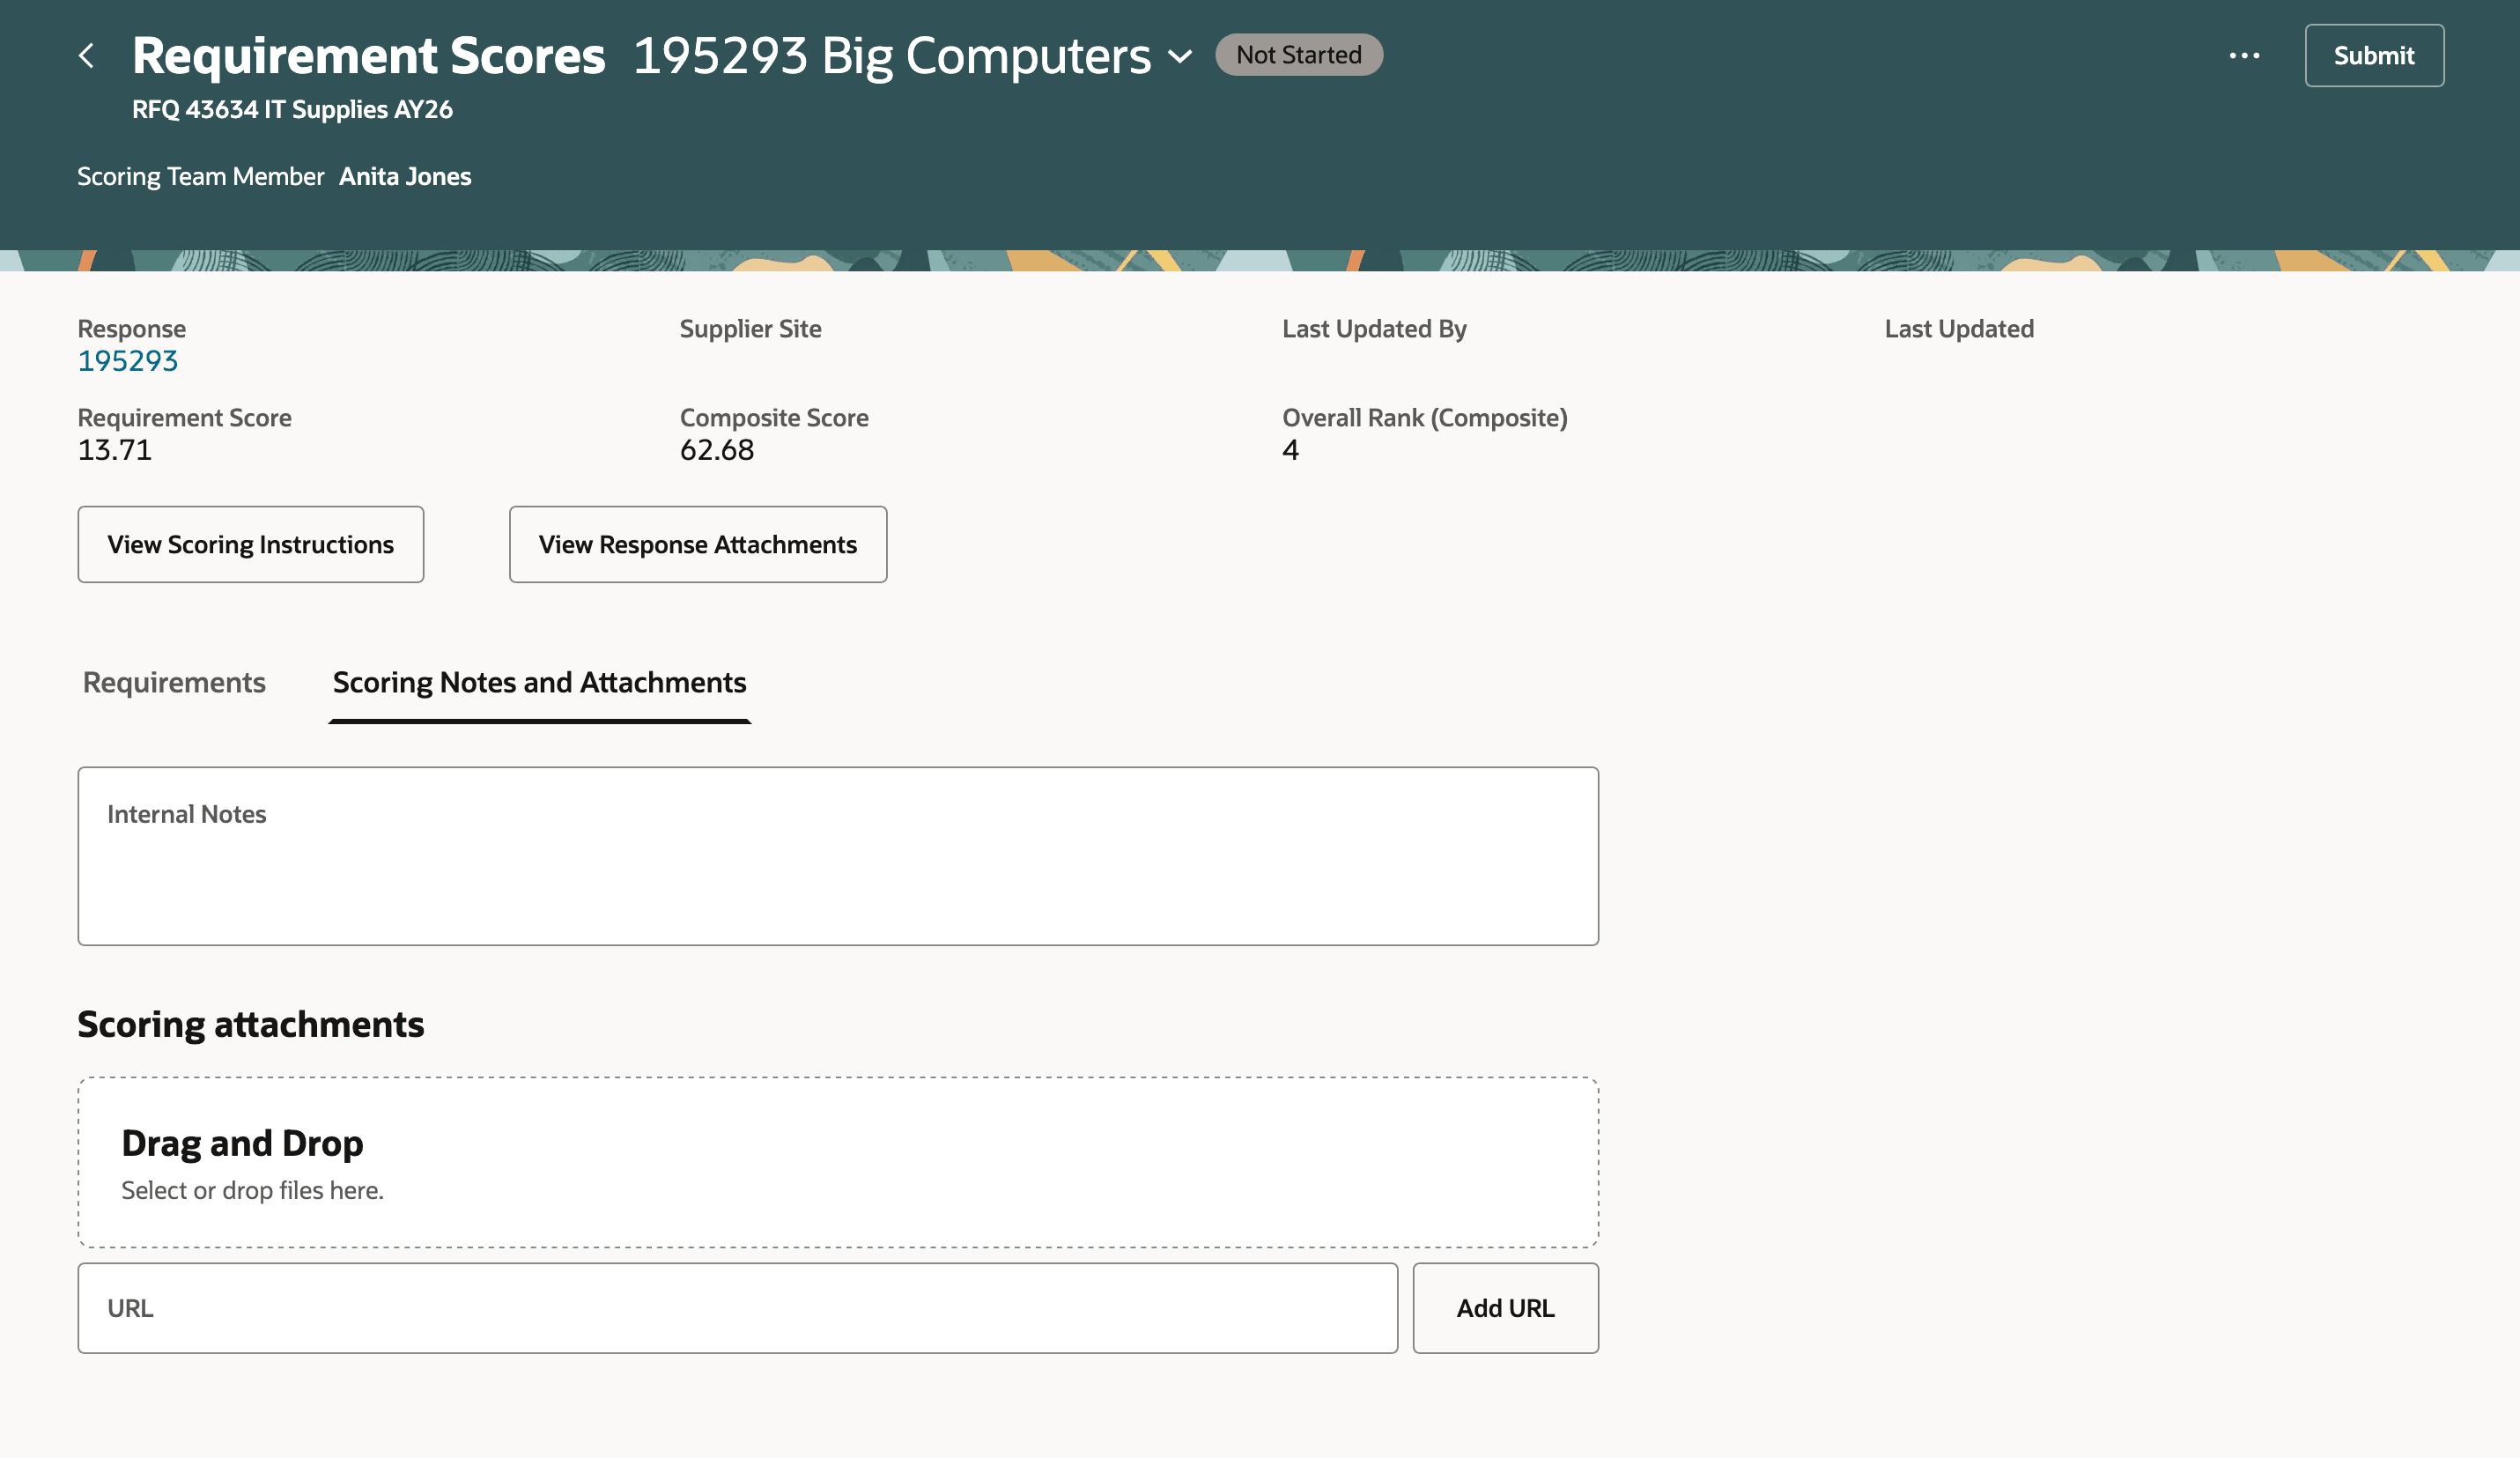Click the Not Started status badge
Screen dimensions: 2520x1458
(x=1298, y=55)
